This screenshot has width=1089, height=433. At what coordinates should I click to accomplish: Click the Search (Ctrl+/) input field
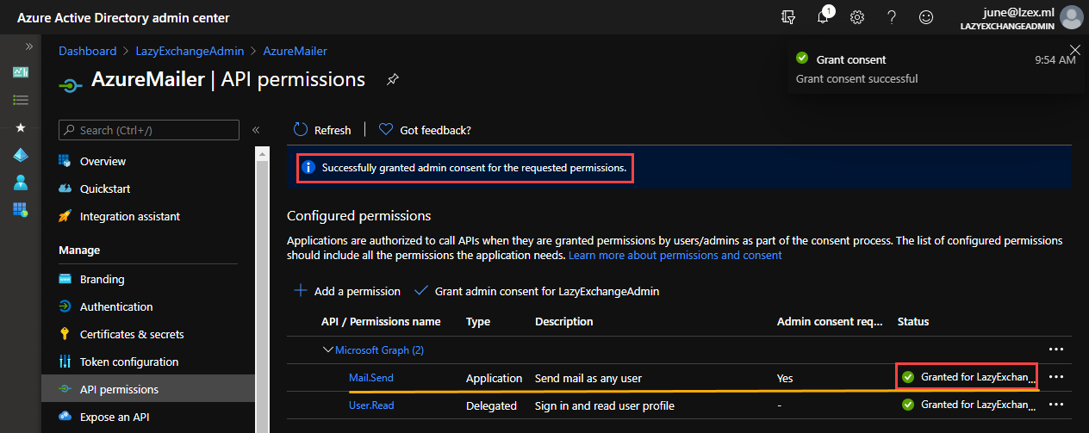click(x=149, y=130)
